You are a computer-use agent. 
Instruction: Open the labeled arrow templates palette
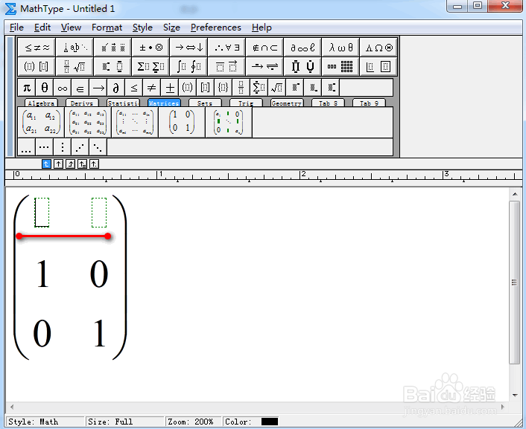pos(264,66)
